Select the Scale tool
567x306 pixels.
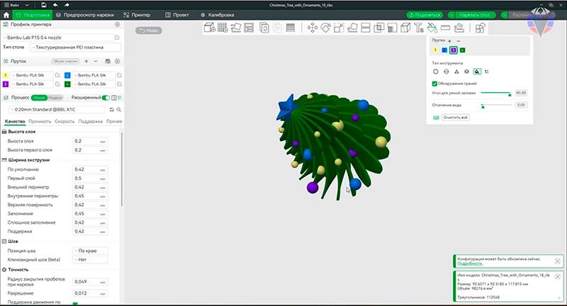[339, 28]
